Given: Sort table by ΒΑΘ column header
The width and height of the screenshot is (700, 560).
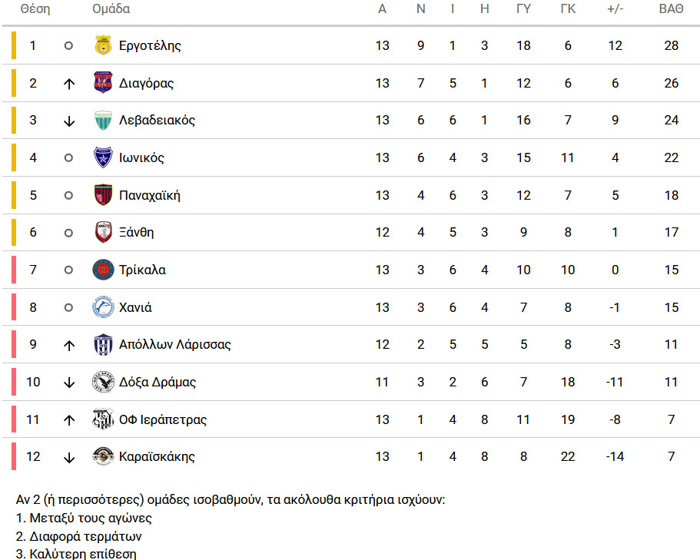Looking at the screenshot, I should click(x=671, y=9).
